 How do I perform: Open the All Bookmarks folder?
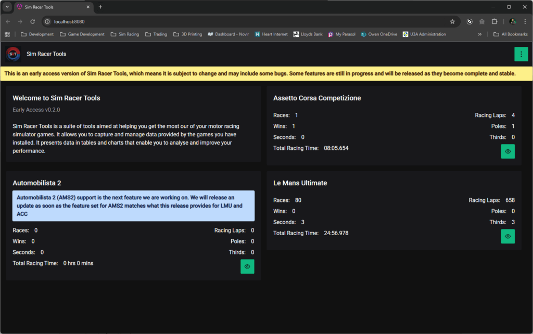pyautogui.click(x=510, y=34)
